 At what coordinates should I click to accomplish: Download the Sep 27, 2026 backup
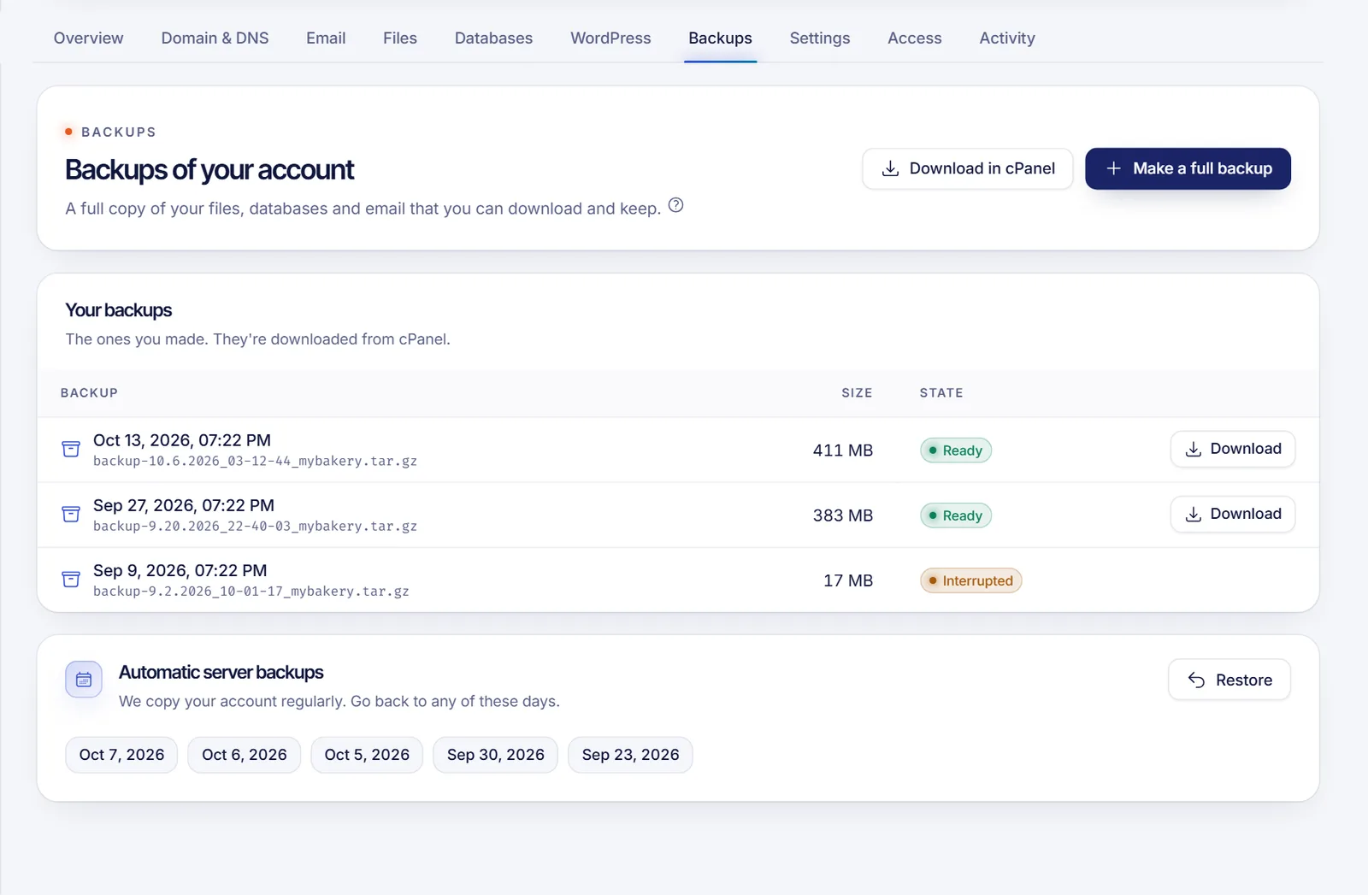tap(1232, 514)
